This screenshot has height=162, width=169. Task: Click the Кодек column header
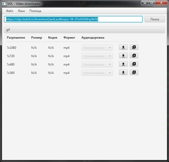coord(53,38)
